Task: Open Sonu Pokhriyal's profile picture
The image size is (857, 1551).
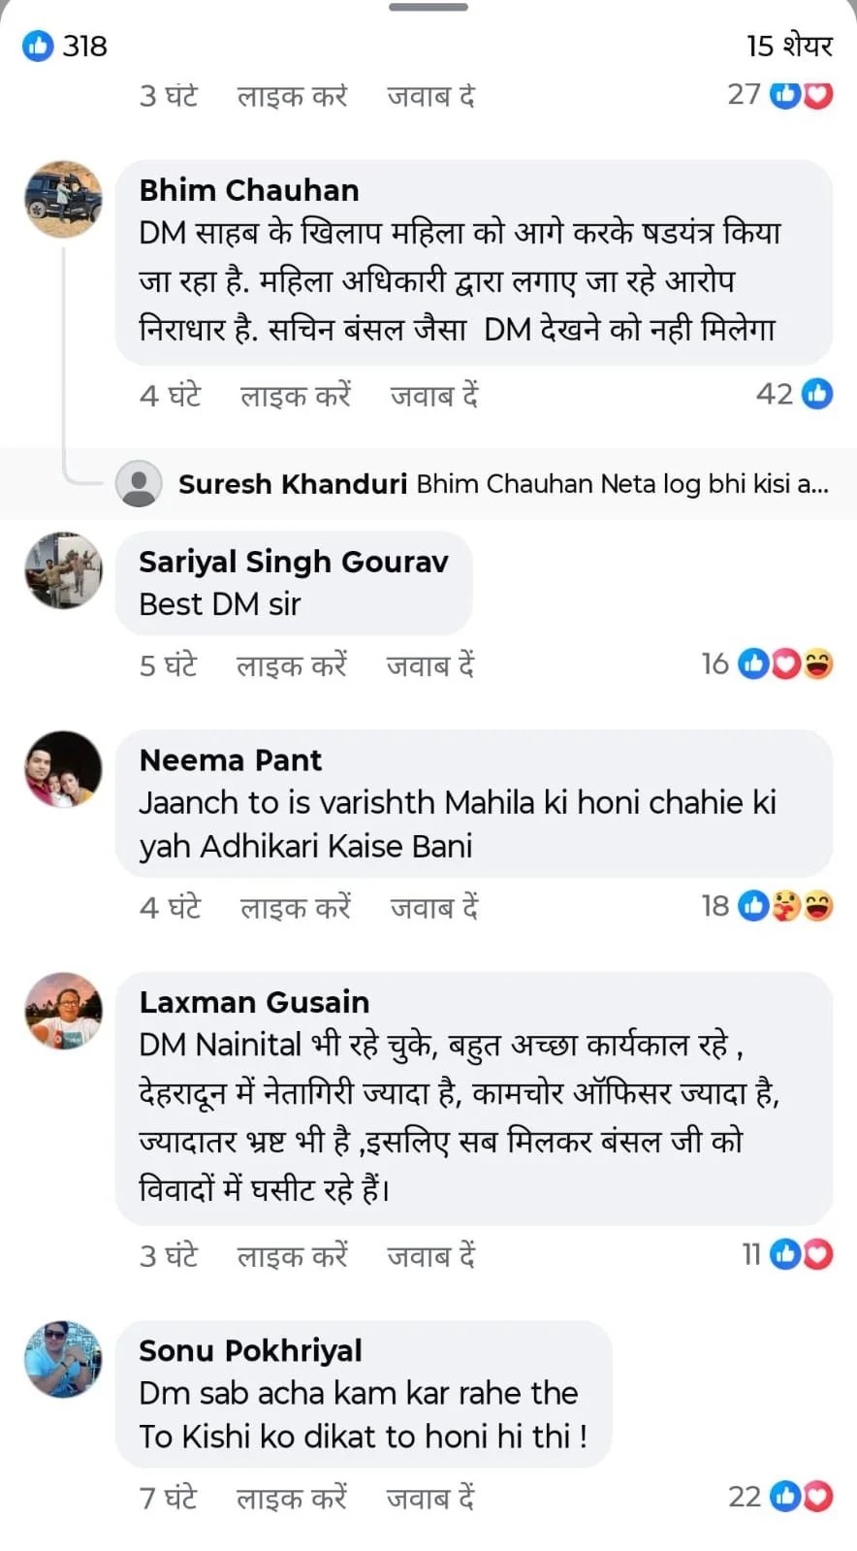Action: click(63, 1359)
